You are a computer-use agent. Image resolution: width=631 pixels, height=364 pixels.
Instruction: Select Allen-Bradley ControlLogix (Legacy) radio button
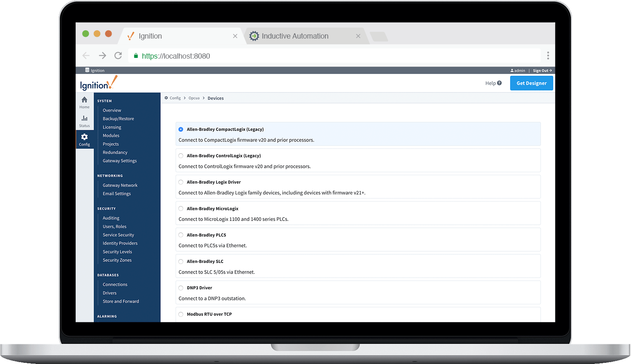pos(181,156)
